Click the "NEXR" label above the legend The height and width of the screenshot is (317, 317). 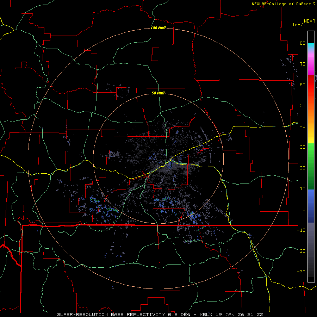pyautogui.click(x=309, y=21)
